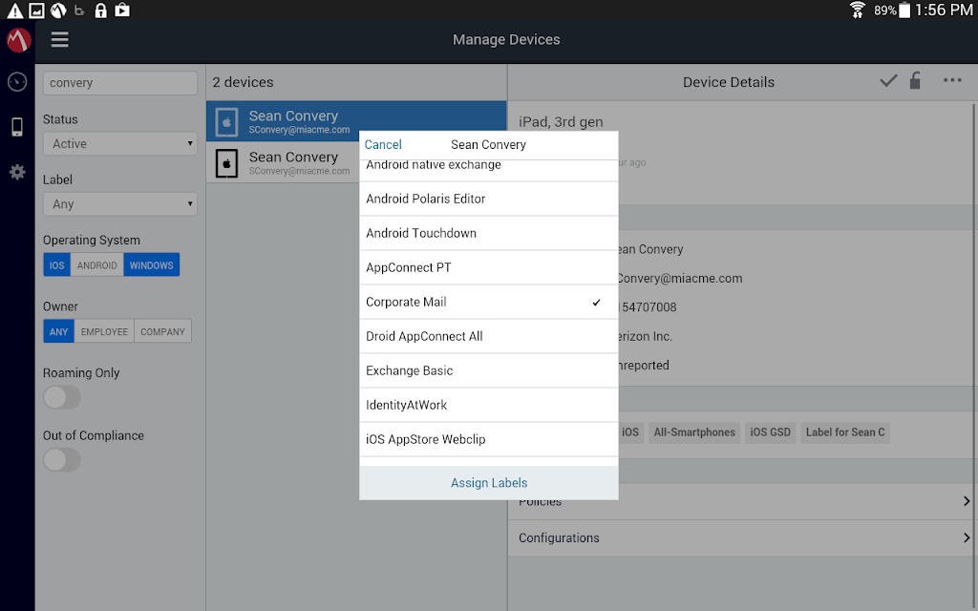
Task: Choose Android native exchange label
Action: tap(488, 171)
